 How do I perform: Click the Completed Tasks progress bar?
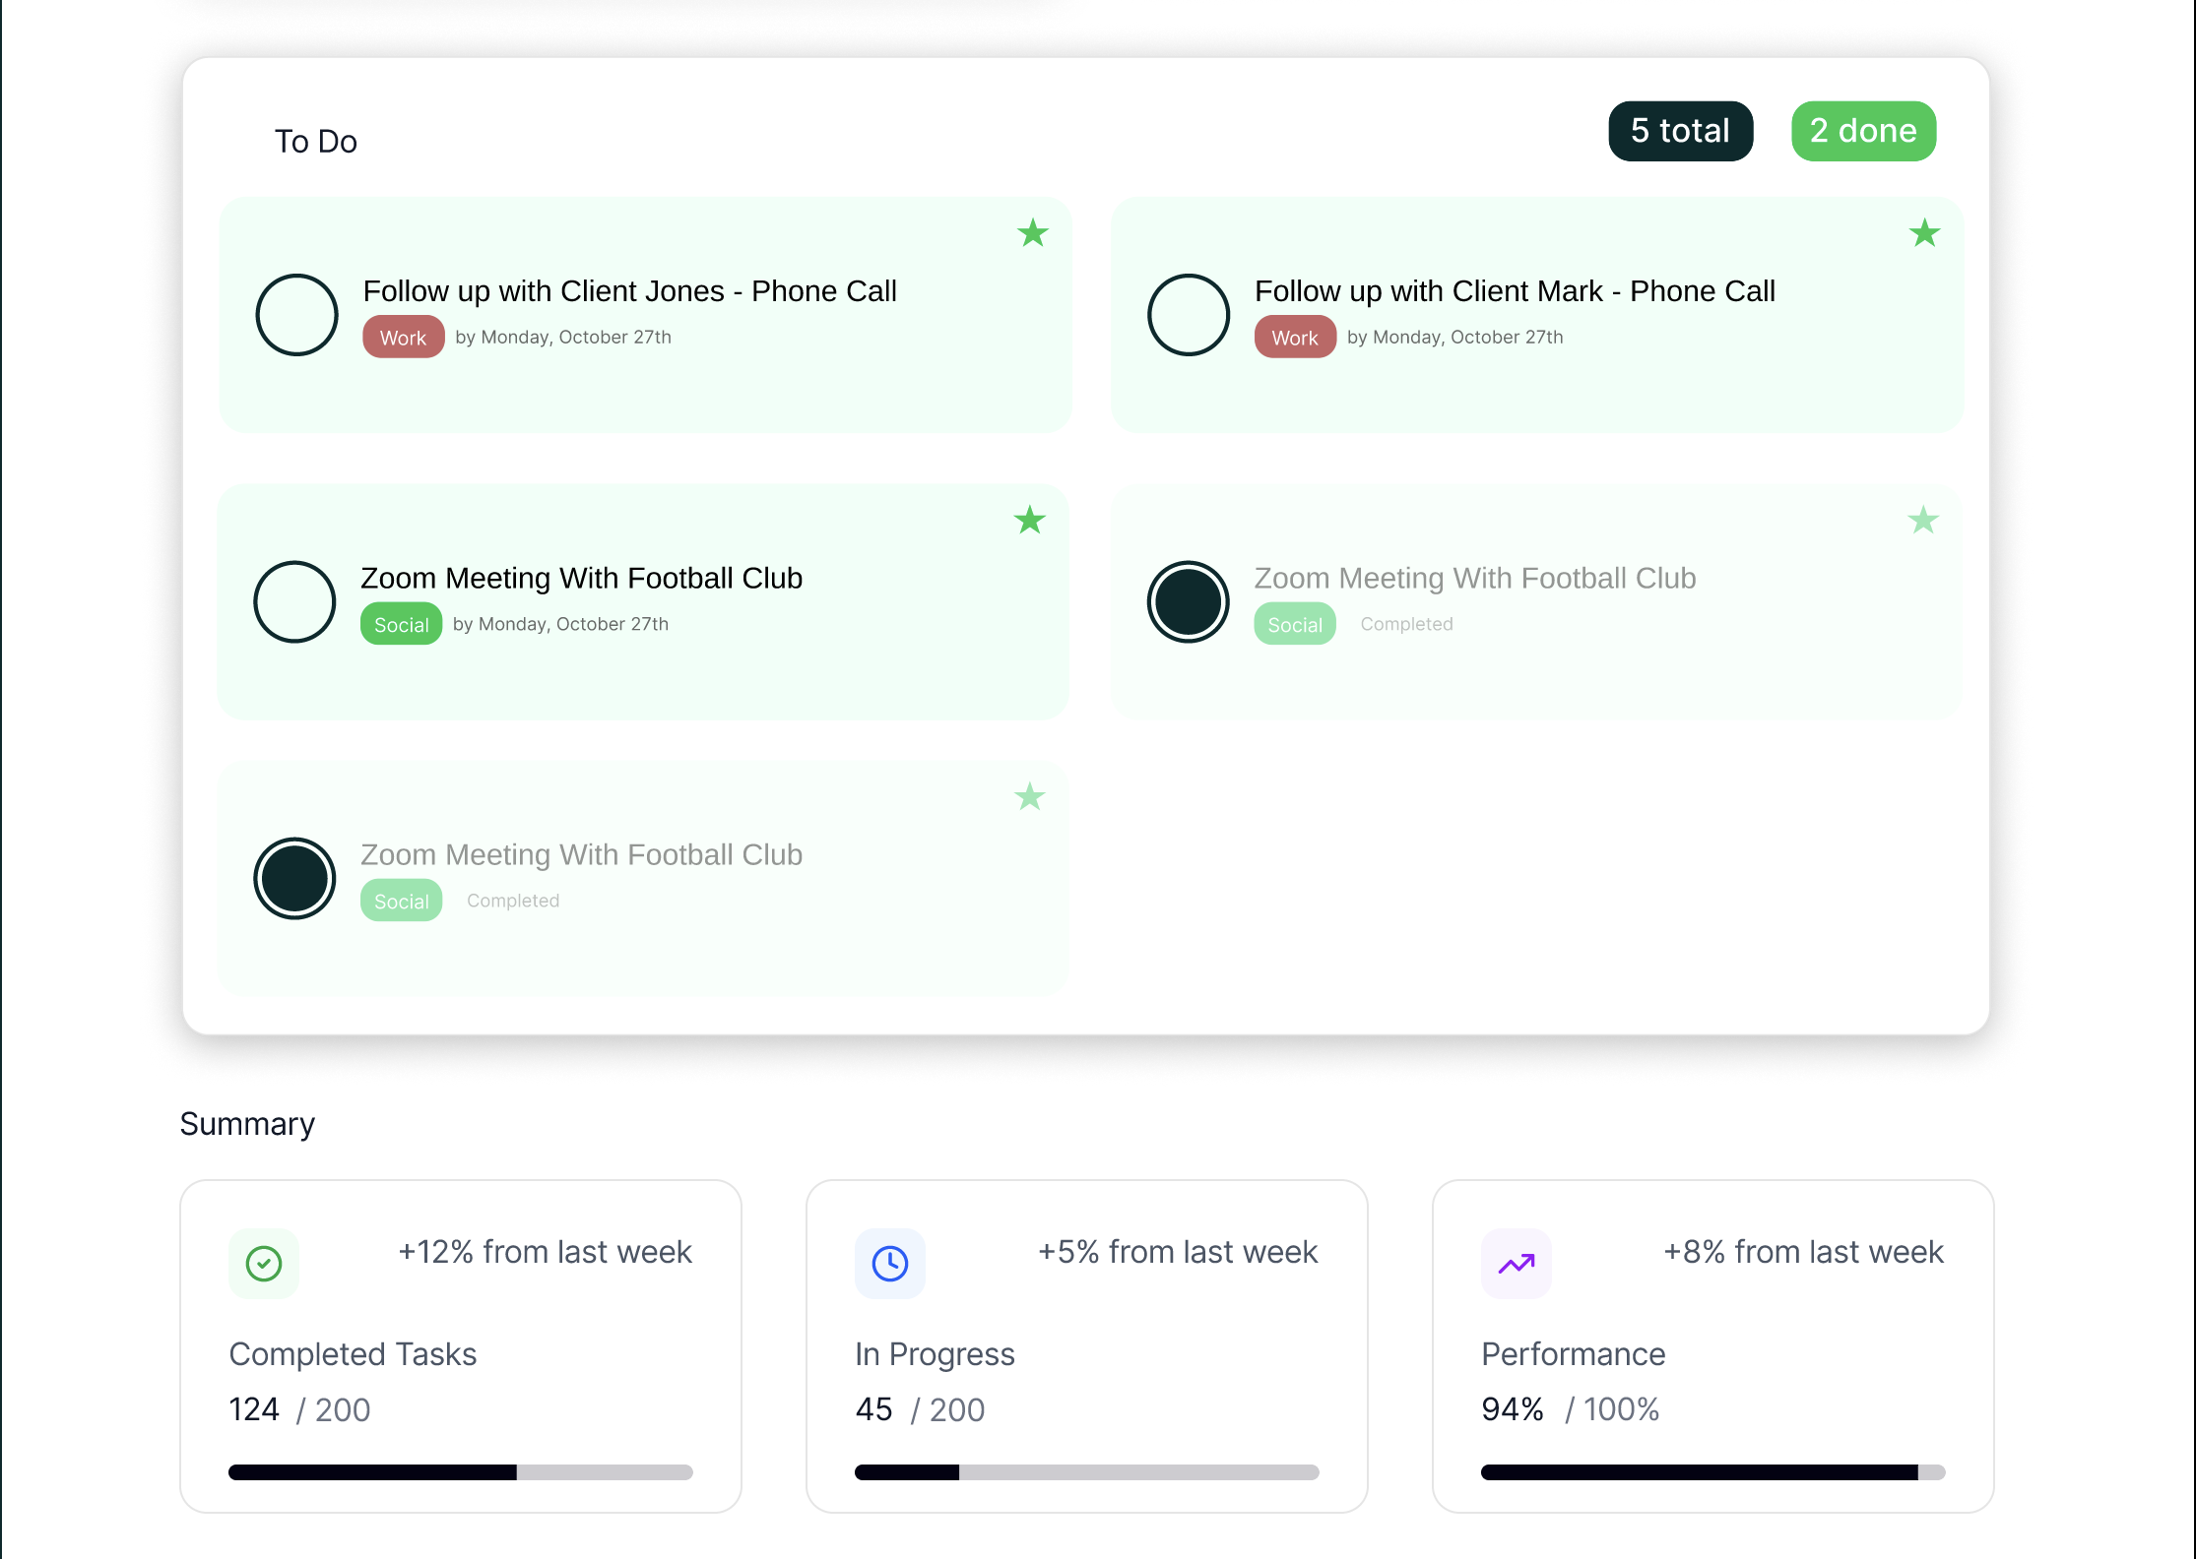tap(461, 1472)
